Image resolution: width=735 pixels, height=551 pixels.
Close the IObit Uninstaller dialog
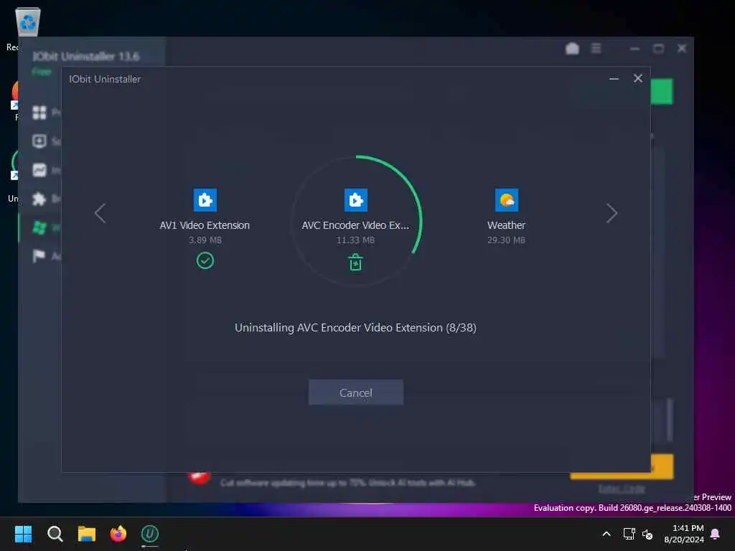[638, 78]
